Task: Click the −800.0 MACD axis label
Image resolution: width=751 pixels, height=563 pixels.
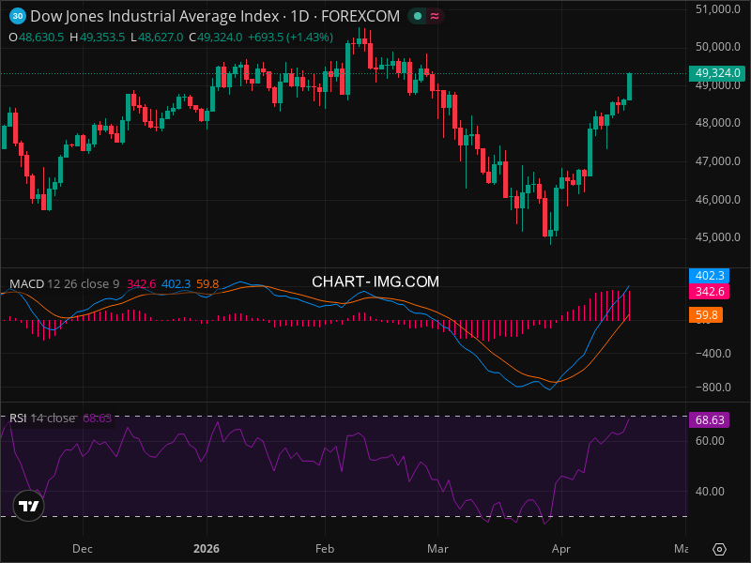Action: [713, 388]
